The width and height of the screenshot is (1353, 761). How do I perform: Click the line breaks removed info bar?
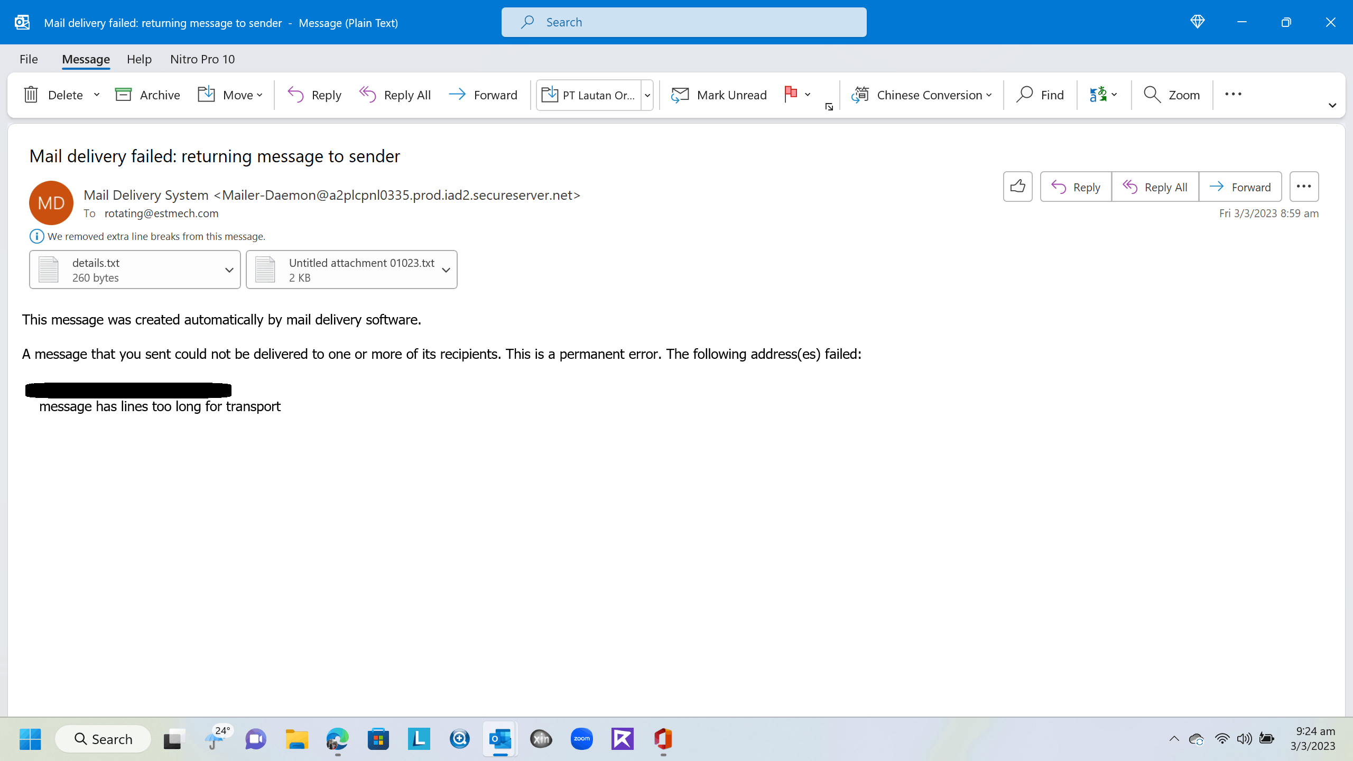click(148, 236)
